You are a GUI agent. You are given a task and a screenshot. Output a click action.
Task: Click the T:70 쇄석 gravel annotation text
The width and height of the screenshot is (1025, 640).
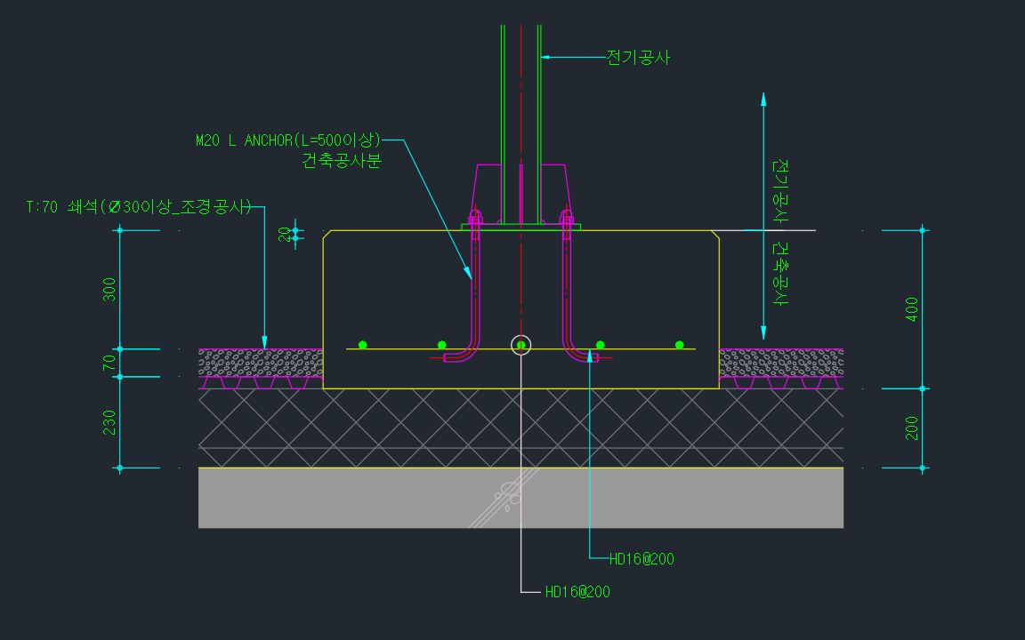[x=139, y=207]
